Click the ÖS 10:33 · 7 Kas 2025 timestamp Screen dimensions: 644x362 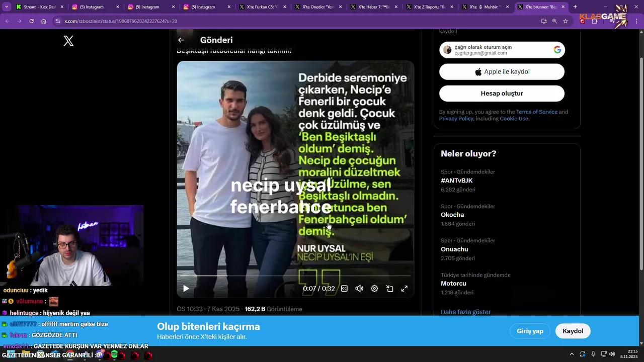(208, 309)
